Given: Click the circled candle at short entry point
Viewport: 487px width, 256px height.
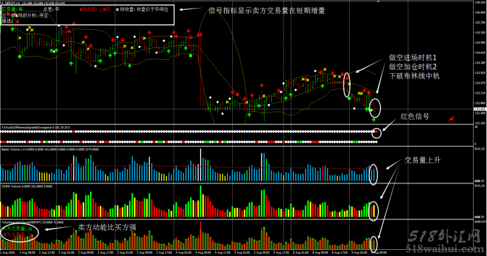Looking at the screenshot, I should click(347, 85).
